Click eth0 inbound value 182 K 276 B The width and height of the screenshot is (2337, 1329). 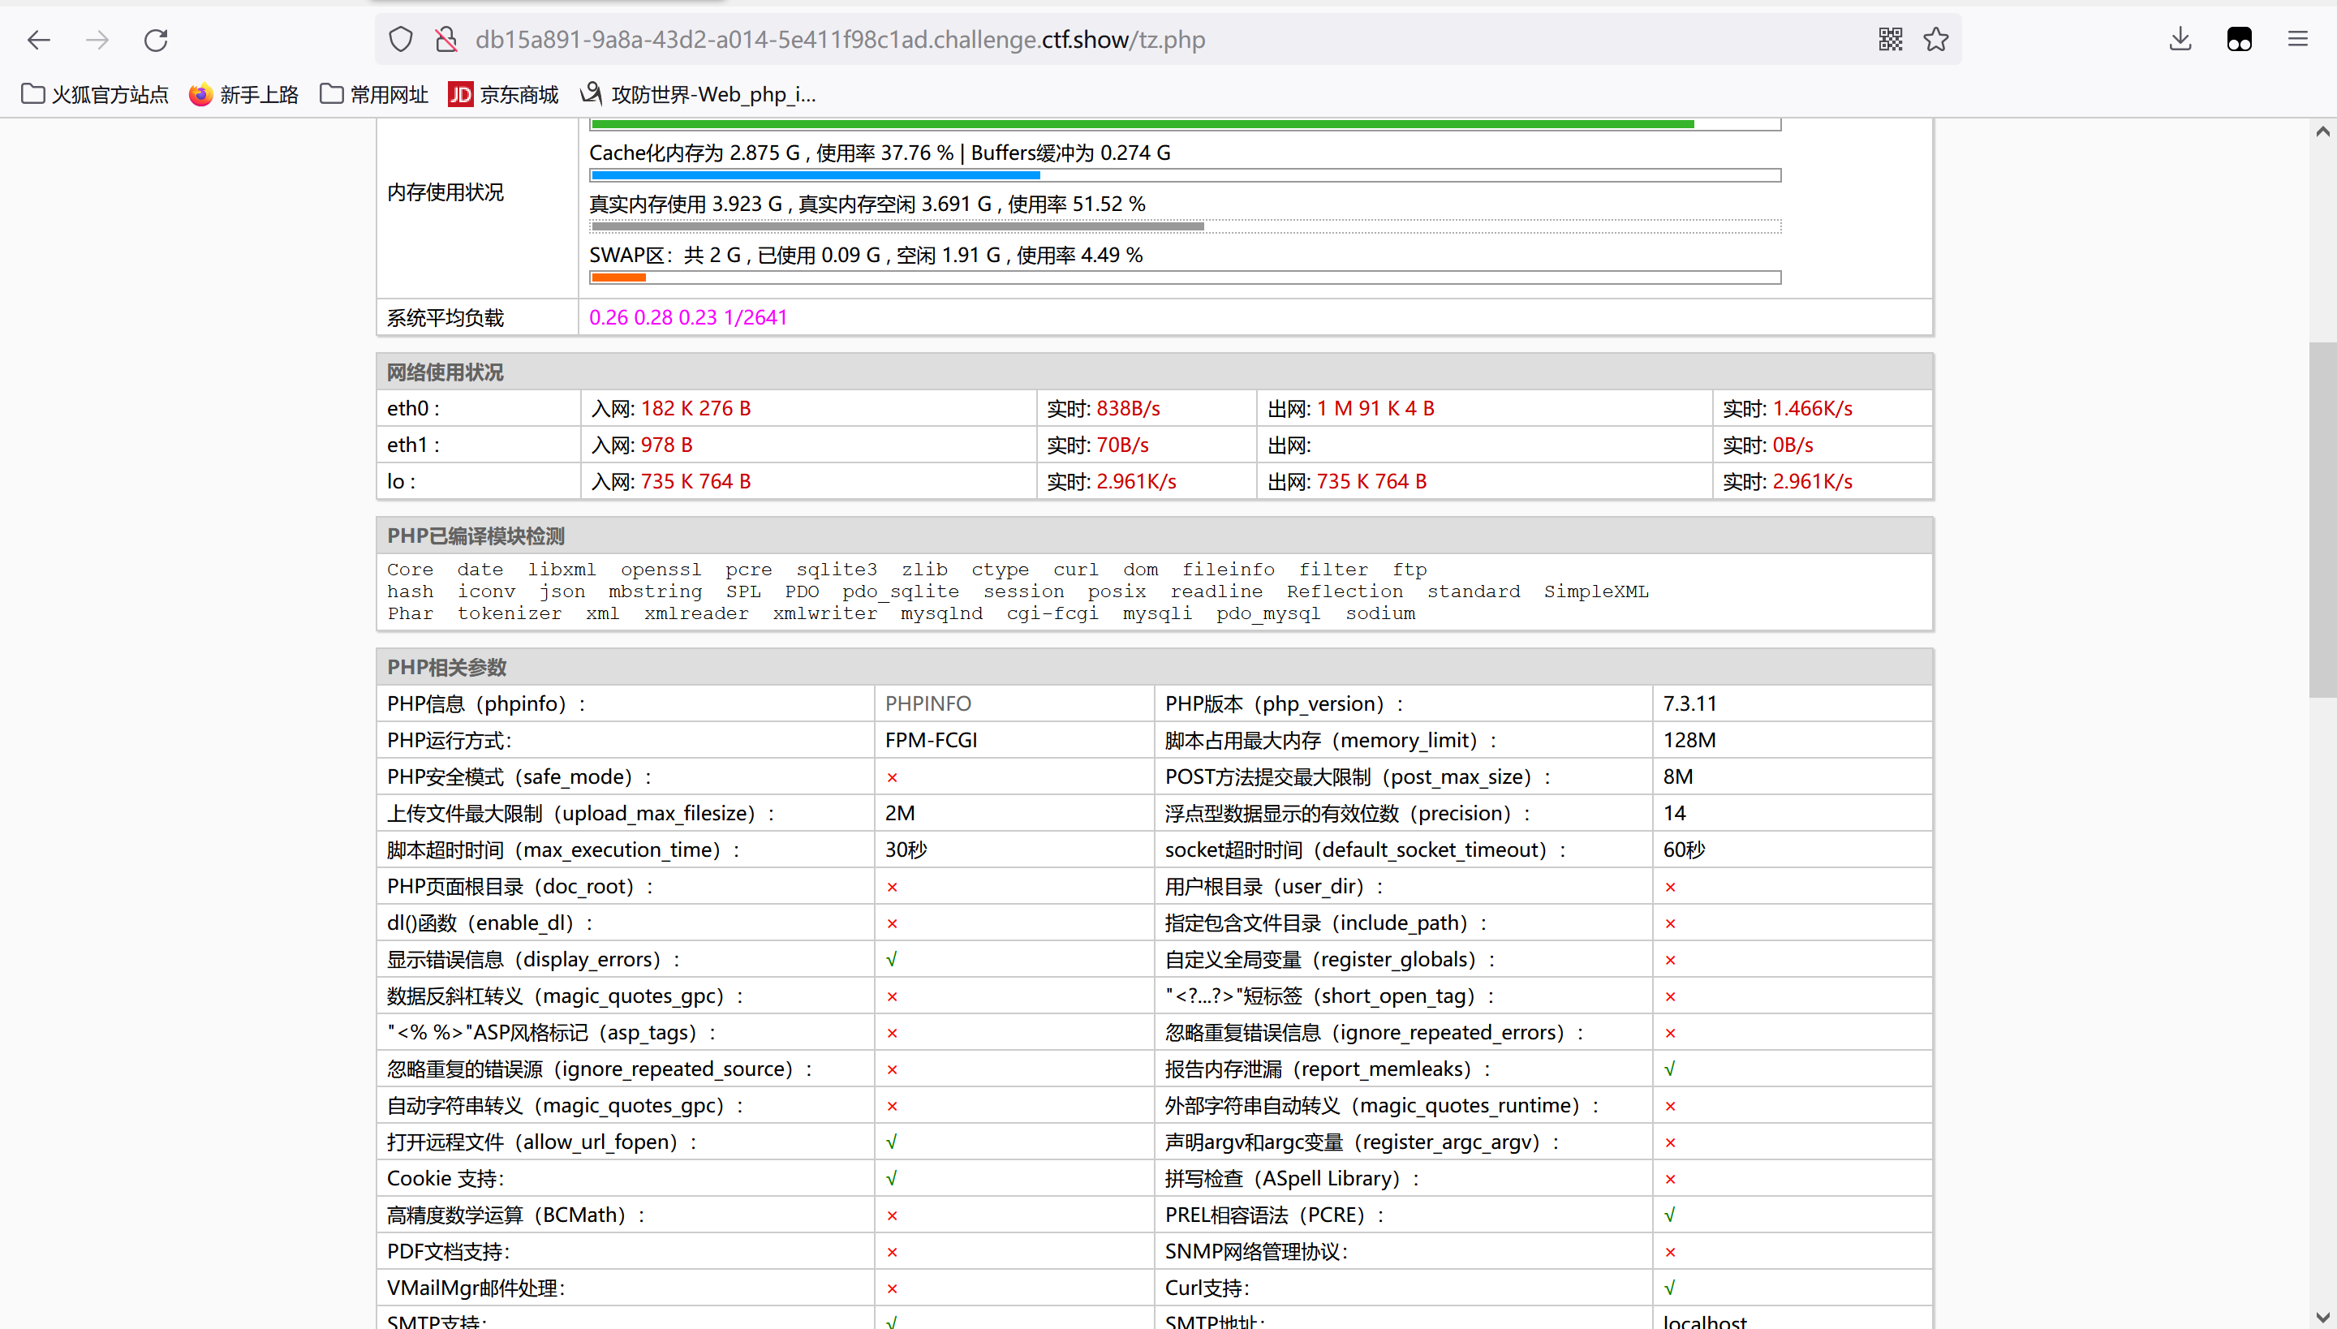click(695, 408)
